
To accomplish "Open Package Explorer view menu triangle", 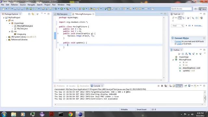I will click(42, 14).
